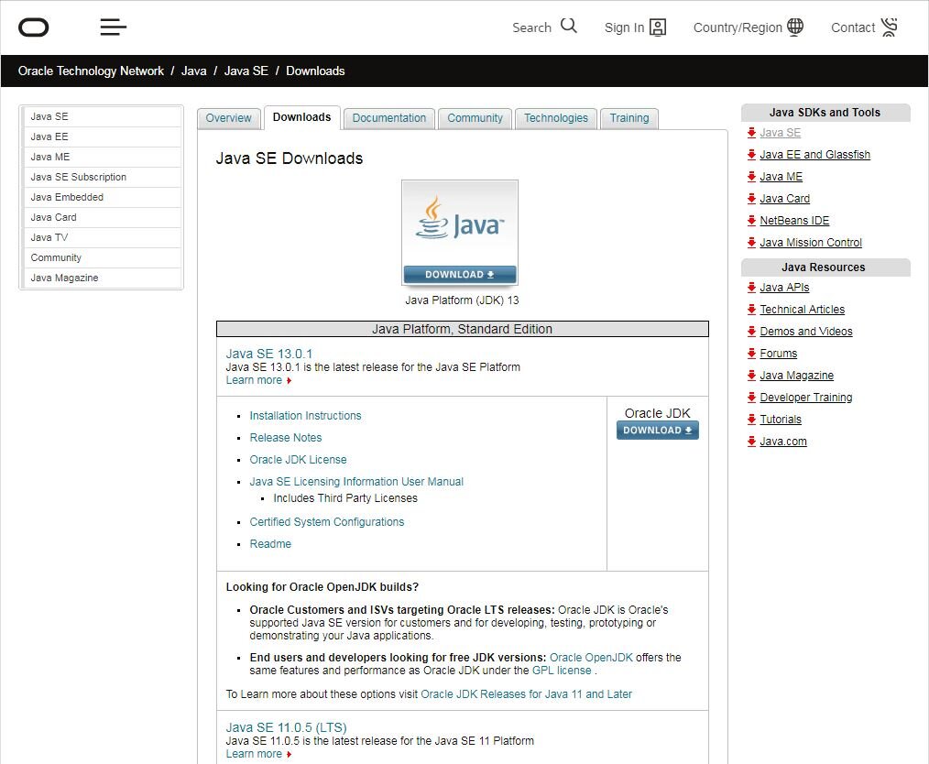Click the Sign In profile icon

point(658,27)
